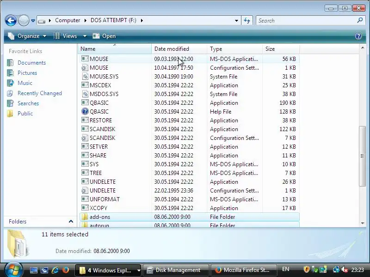Open Pictures in Favorite Links
Screen dimensions: 370x277
coord(27,73)
